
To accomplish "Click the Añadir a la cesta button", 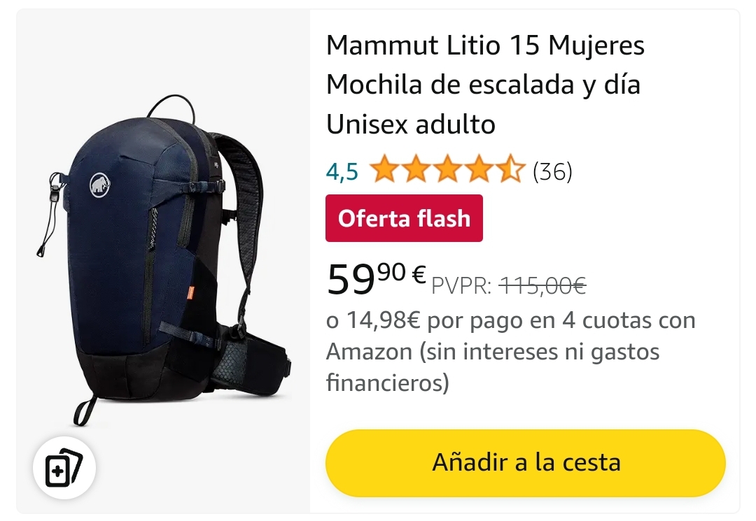I will pyautogui.click(x=526, y=463).
